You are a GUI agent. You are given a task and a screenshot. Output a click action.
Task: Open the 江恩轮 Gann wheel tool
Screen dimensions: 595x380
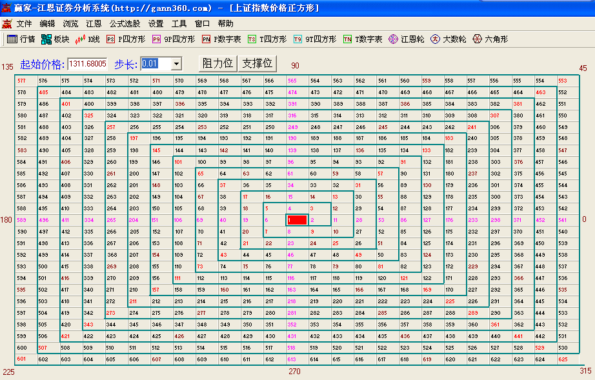(406, 39)
